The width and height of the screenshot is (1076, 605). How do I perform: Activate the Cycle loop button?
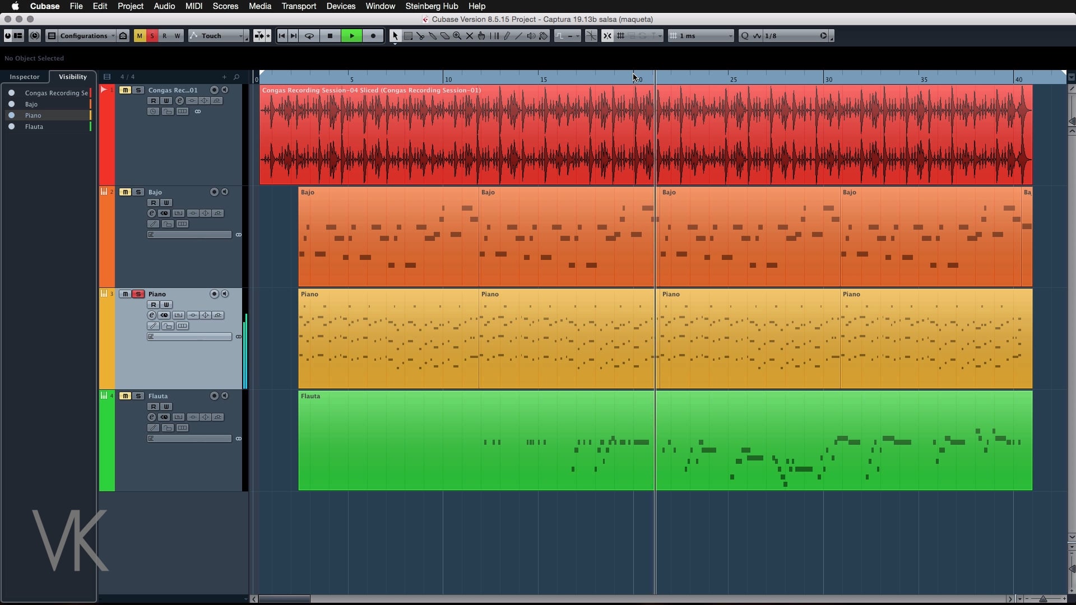coord(309,36)
